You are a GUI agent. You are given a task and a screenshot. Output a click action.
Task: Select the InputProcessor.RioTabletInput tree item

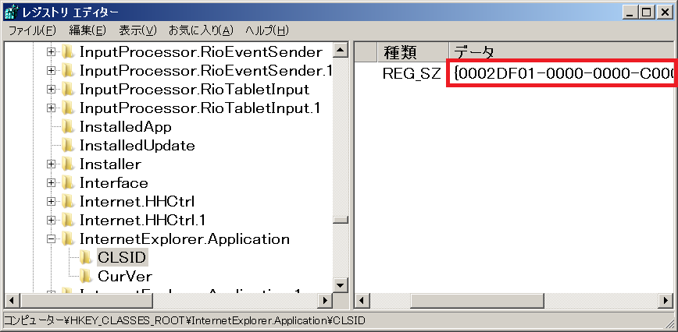tap(194, 90)
